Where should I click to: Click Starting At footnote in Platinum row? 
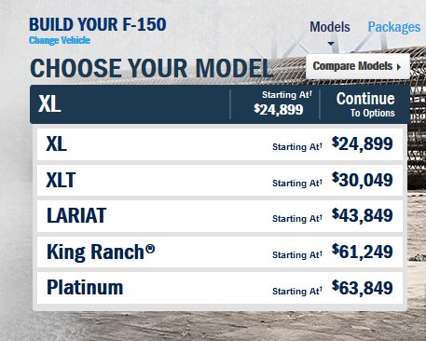coord(297,291)
